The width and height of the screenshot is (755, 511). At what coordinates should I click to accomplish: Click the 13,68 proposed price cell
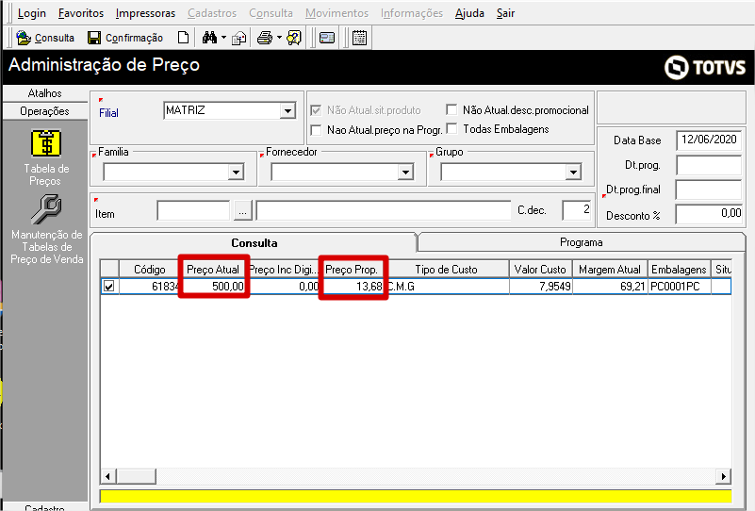click(352, 286)
